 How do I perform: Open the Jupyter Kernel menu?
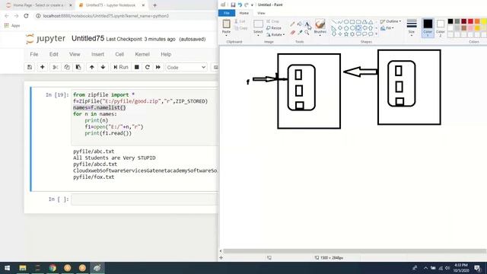142,54
